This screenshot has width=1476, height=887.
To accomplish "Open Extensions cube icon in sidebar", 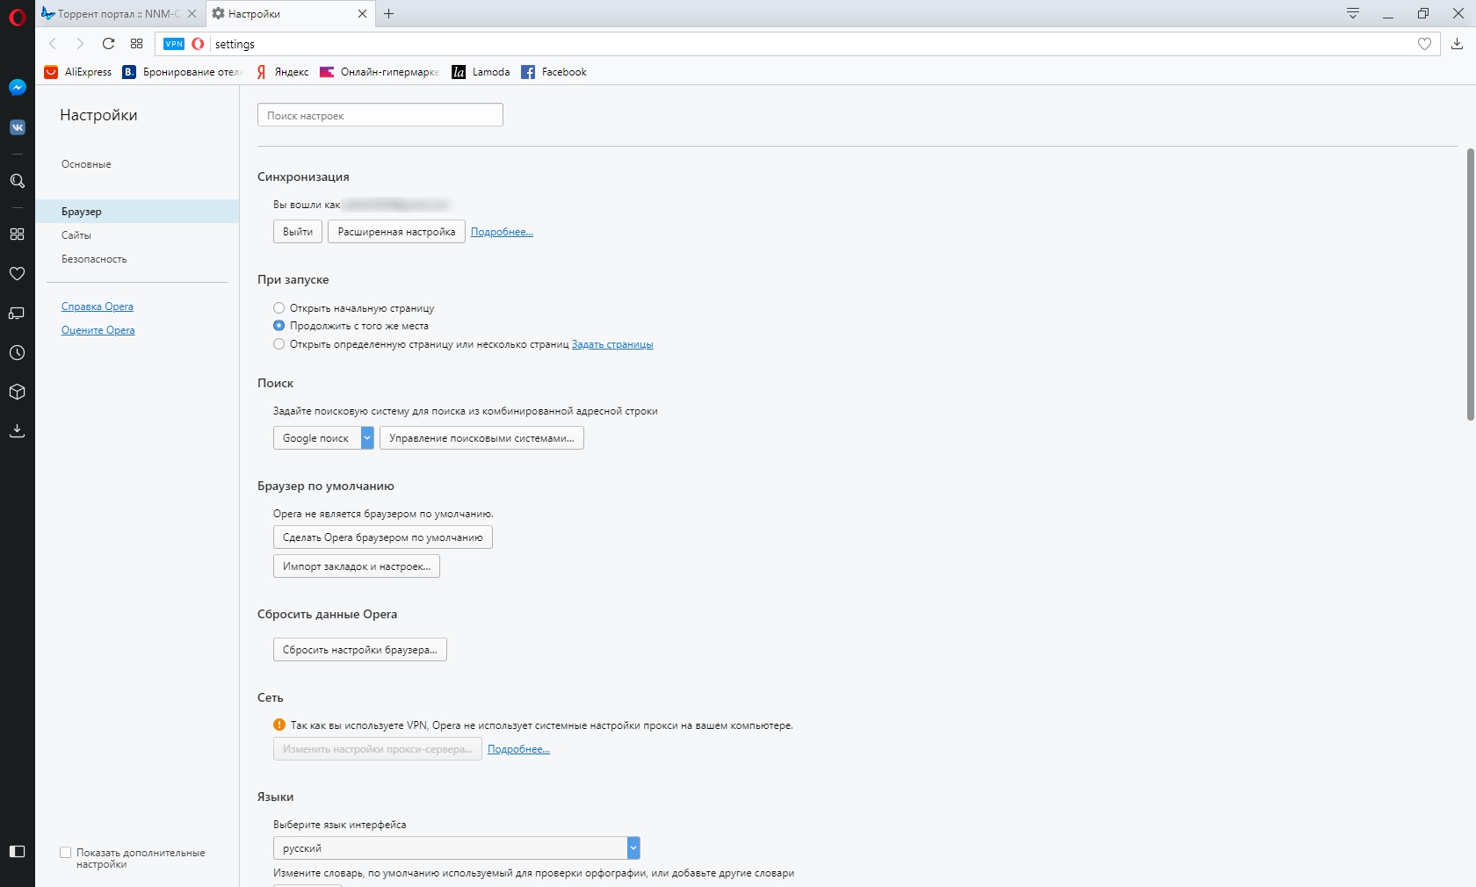I will click(x=17, y=392).
